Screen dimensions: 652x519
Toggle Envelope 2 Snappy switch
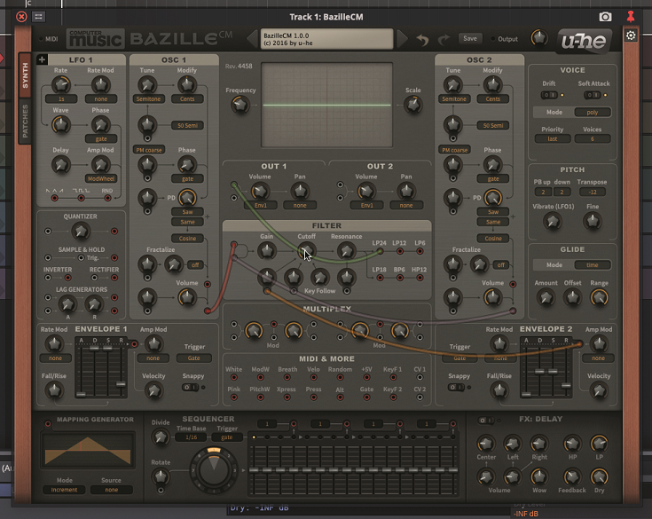tap(456, 387)
